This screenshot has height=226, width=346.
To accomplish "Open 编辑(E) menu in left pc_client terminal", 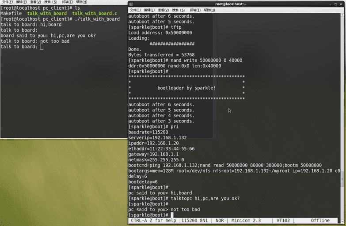I will click(x=21, y=2).
